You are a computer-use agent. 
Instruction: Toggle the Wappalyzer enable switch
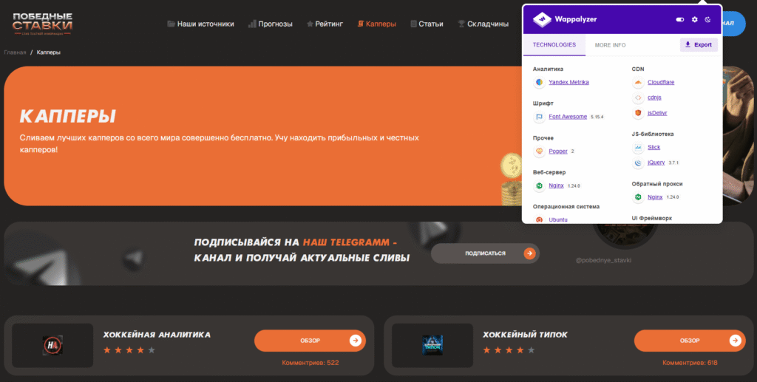[680, 19]
